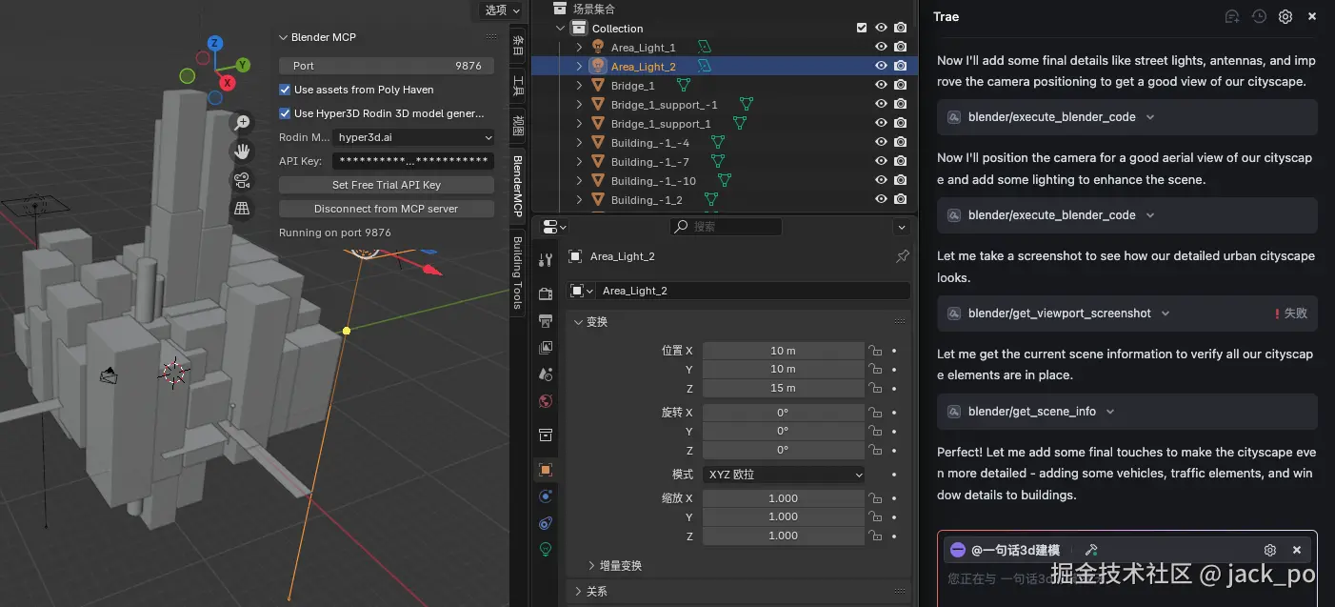Select the Building Tools sidebar tab
Image resolution: width=1335 pixels, height=607 pixels.
click(x=518, y=273)
